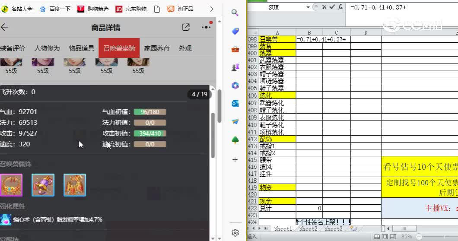Open the 京东购物 bookmark

pyautogui.click(x=131, y=9)
